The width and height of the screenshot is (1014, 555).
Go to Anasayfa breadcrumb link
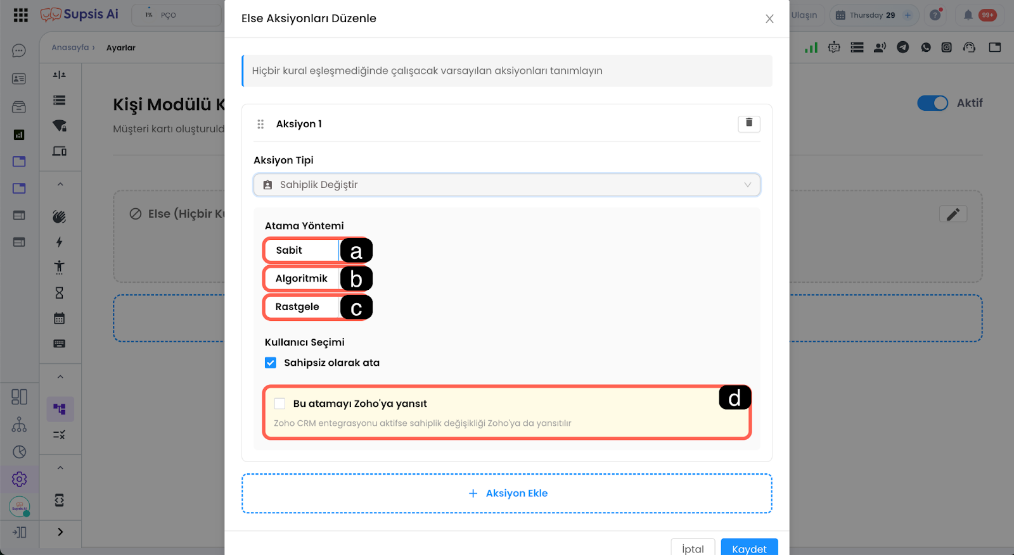click(70, 47)
